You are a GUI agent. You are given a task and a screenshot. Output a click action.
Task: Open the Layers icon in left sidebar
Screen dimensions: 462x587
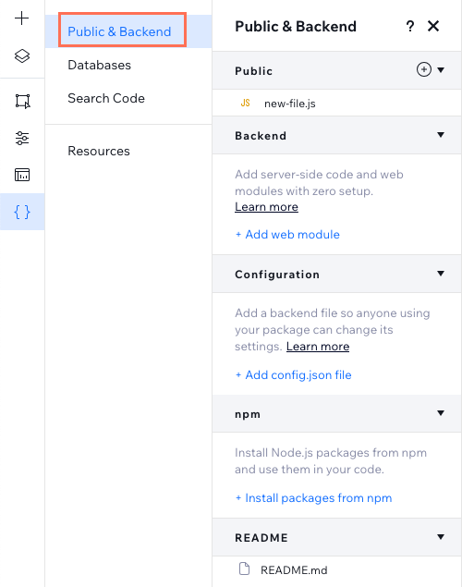pyautogui.click(x=22, y=55)
